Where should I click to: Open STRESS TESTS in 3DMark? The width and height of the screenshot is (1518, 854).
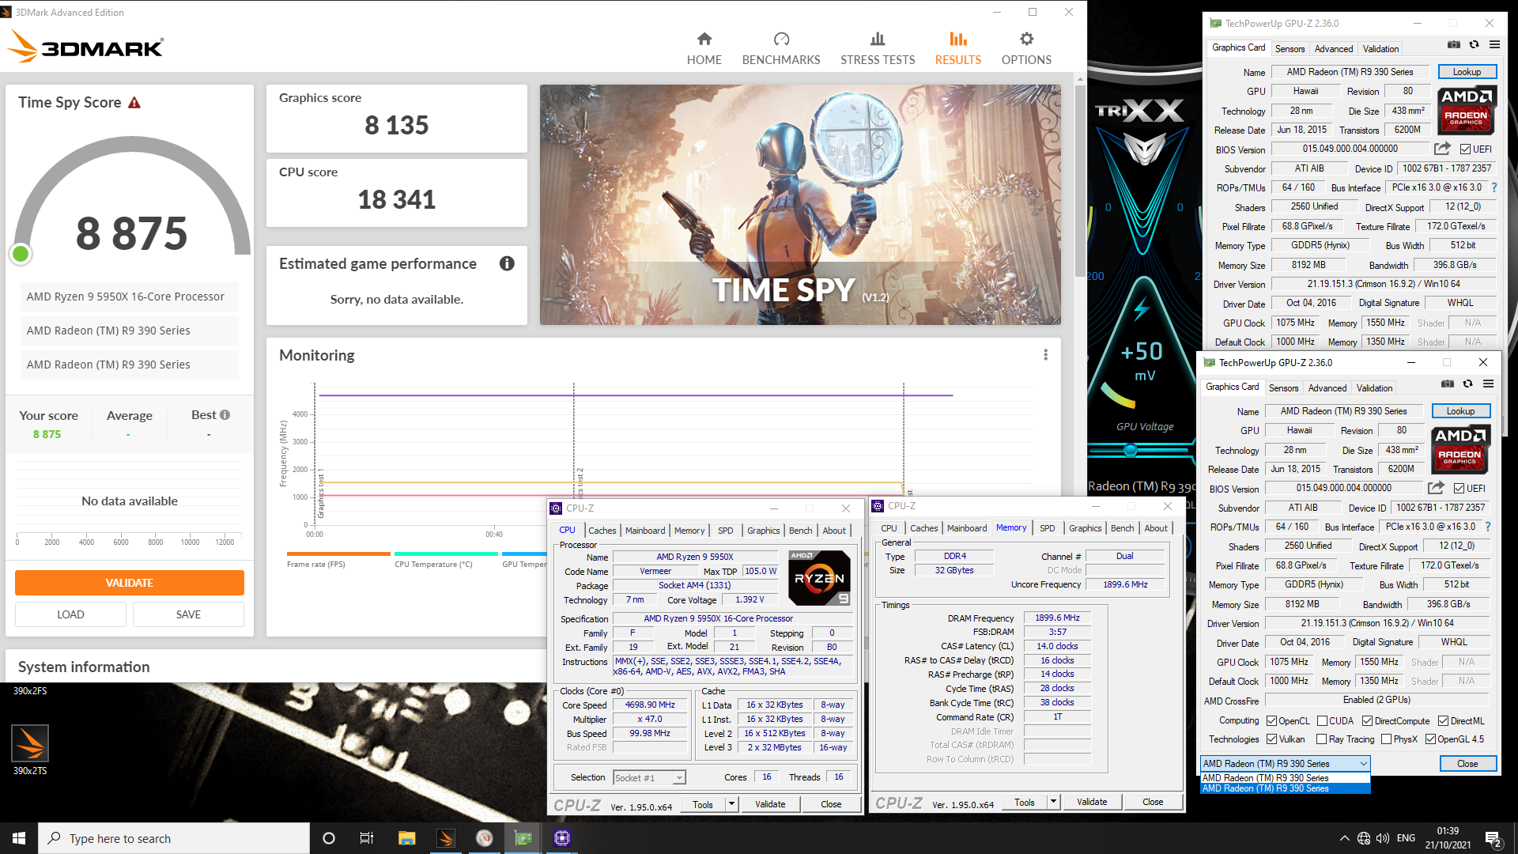[x=878, y=49]
